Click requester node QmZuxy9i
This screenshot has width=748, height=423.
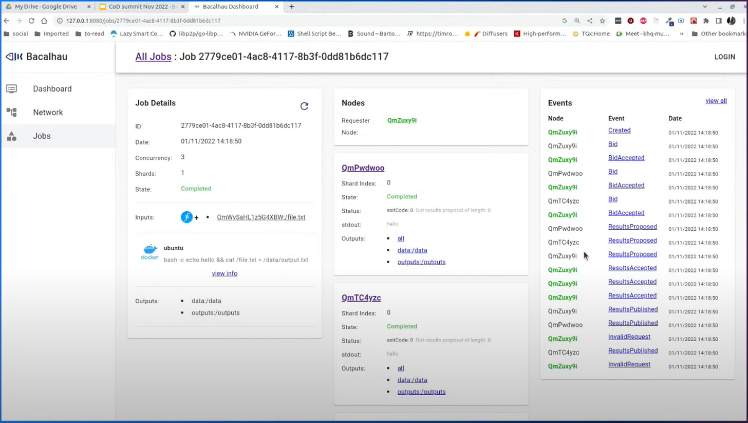point(402,120)
